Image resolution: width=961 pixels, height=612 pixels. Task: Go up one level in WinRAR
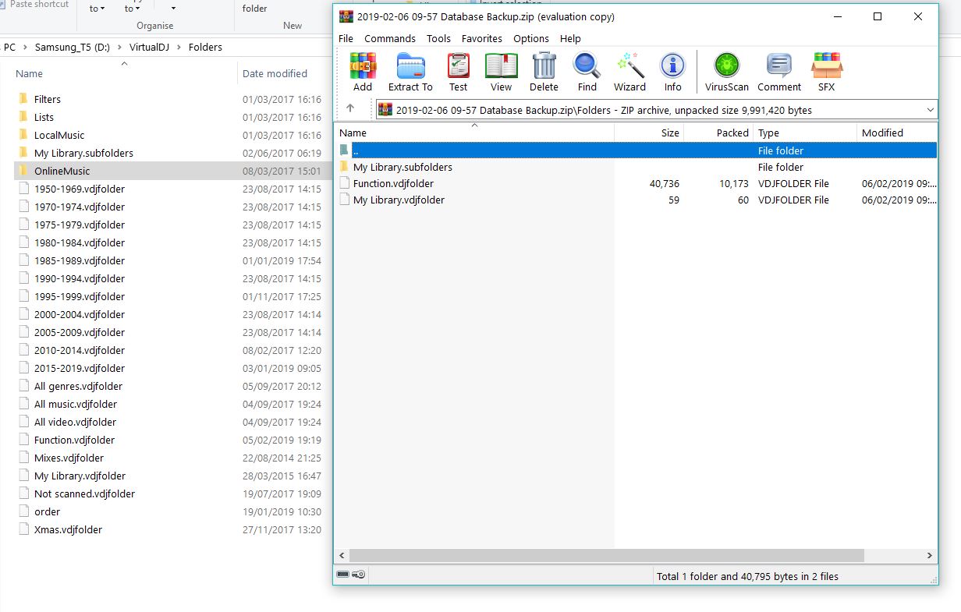pos(350,109)
